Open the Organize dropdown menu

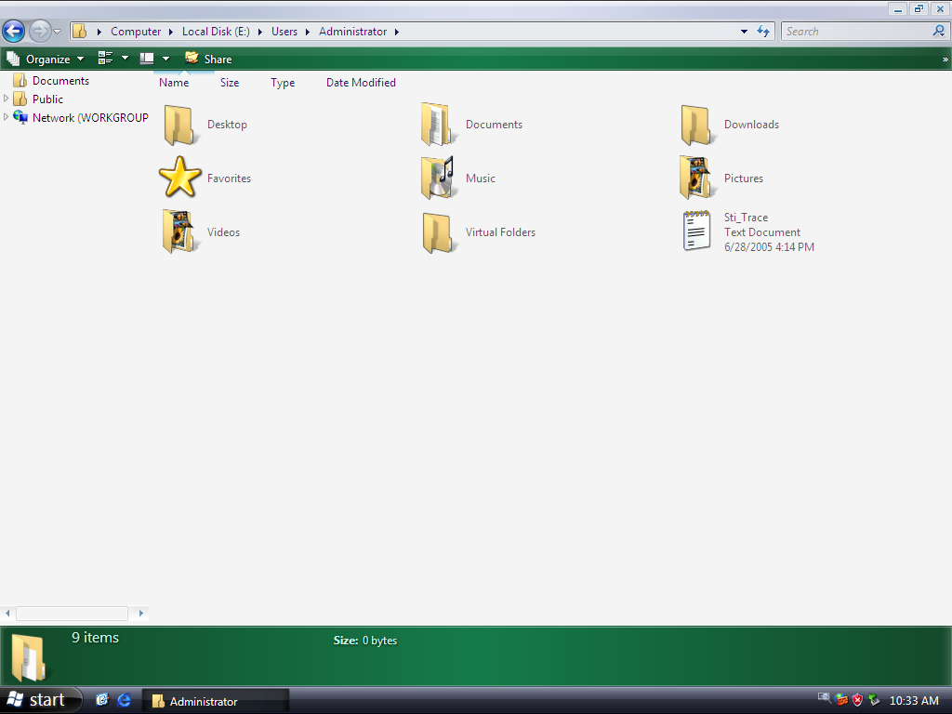point(46,59)
